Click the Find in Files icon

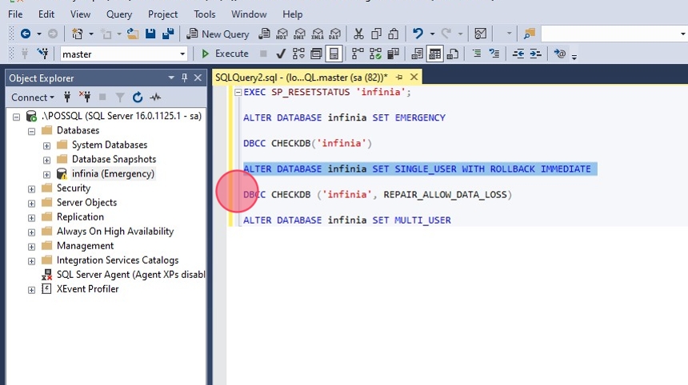tap(530, 34)
